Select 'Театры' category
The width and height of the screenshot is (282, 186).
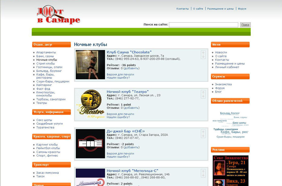tap(42, 103)
